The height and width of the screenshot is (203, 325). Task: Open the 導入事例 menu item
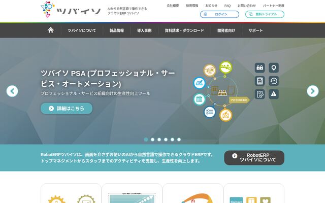[x=144, y=30]
